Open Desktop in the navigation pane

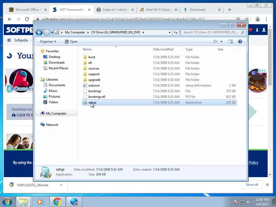click(54, 57)
